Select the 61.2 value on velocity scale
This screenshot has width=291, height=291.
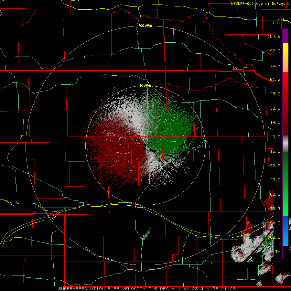pyautogui.click(x=275, y=80)
